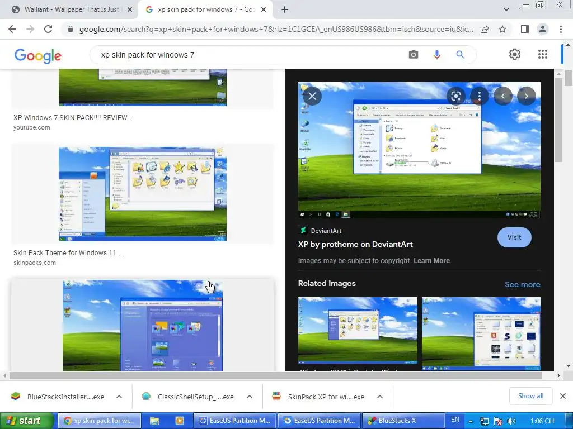The height and width of the screenshot is (429, 573).
Task: Click the Google logo
Action: pos(38,56)
